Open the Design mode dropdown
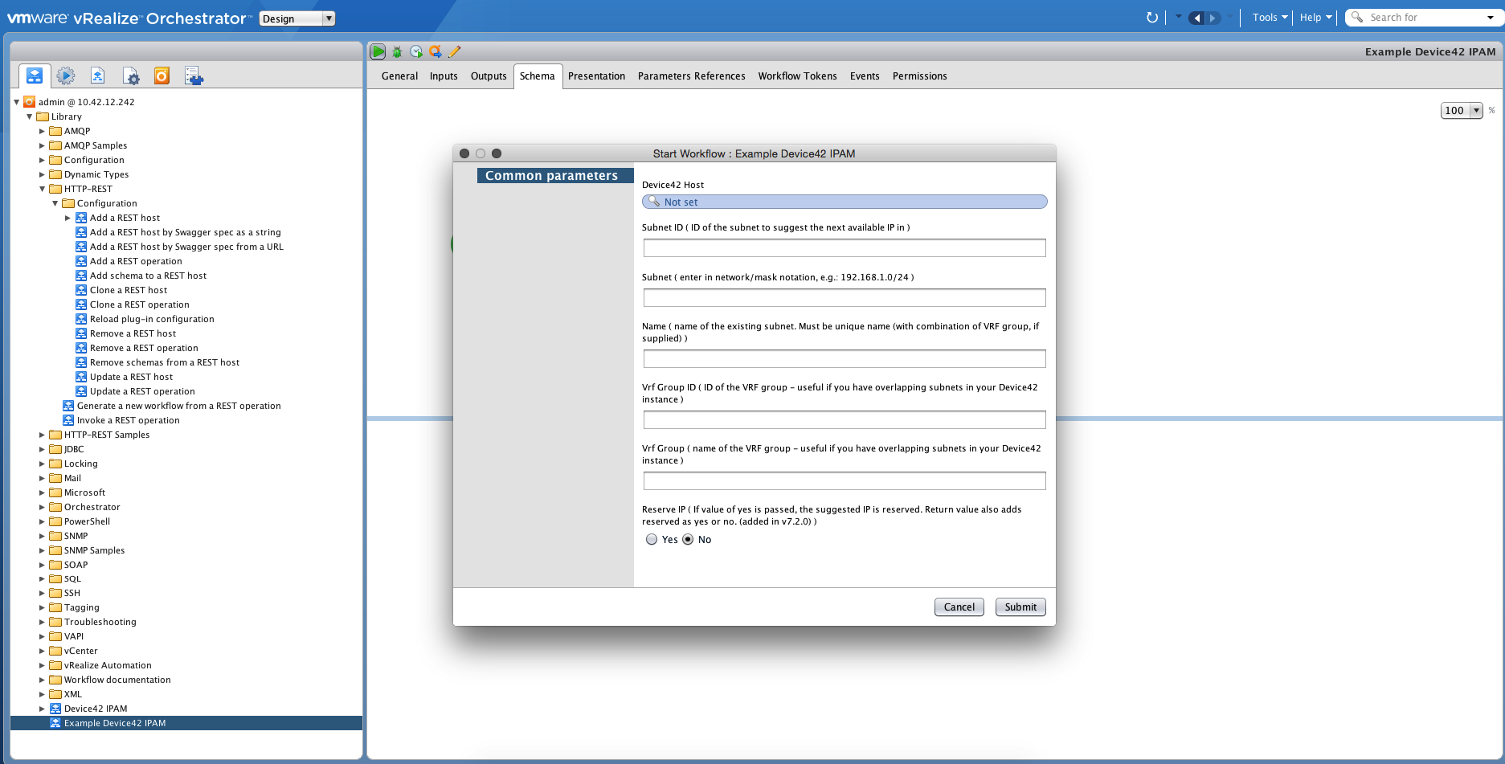The width and height of the screenshot is (1505, 764). tap(297, 18)
